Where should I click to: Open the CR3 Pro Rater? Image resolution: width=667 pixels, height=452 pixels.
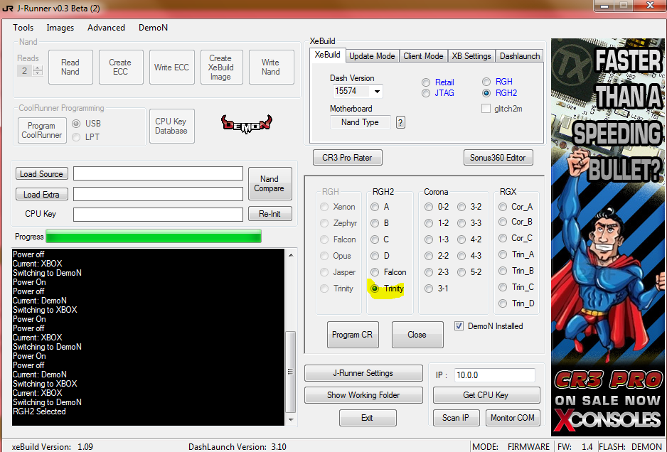[347, 157]
